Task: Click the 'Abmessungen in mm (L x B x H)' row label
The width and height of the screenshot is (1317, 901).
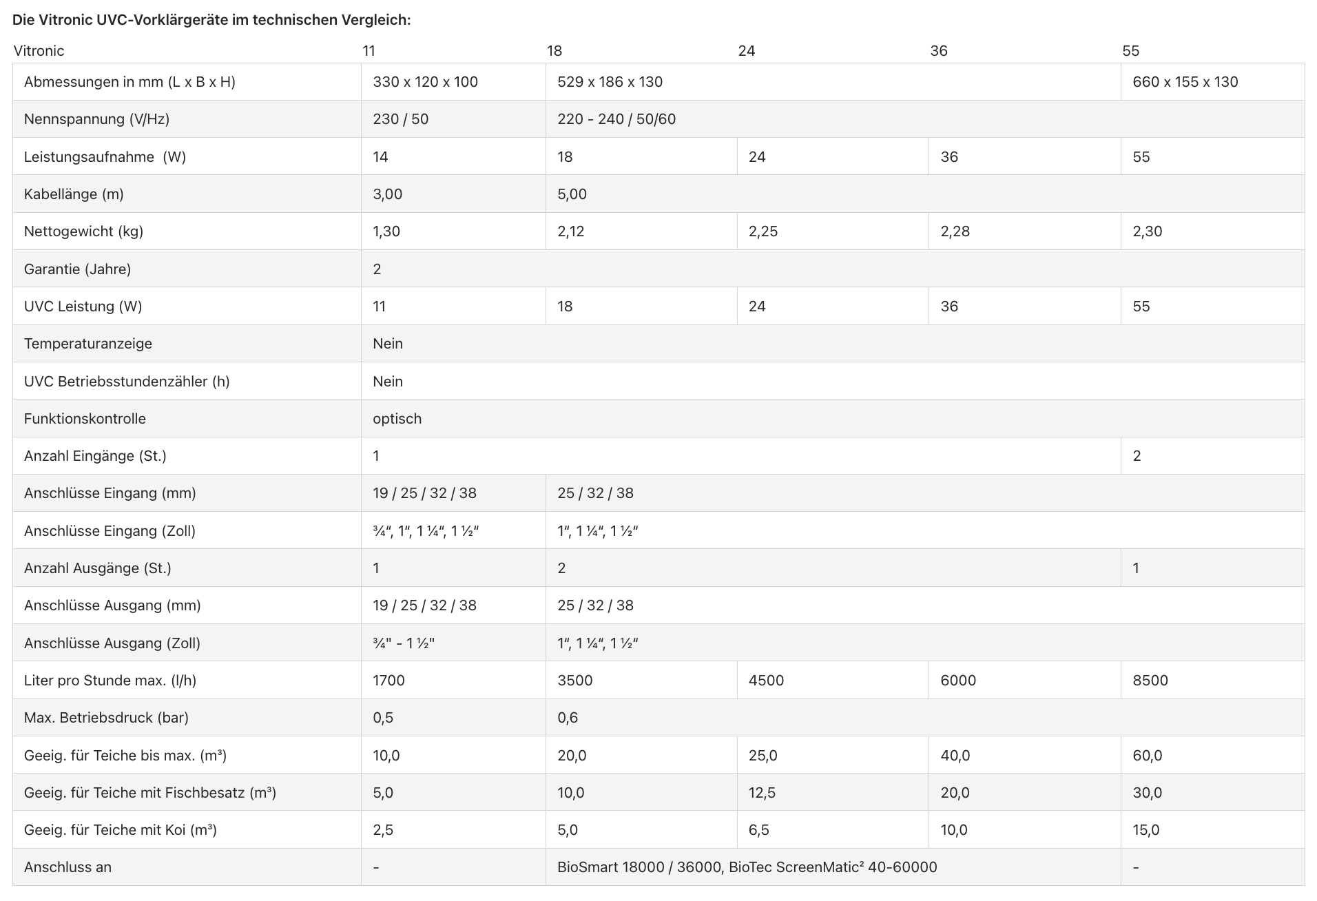Action: click(x=129, y=82)
